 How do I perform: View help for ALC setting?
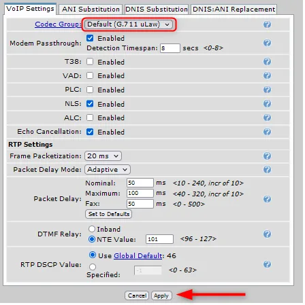pos(267,118)
